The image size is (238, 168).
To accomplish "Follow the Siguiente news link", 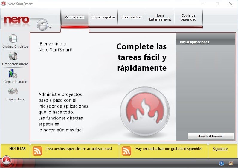I will click(x=220, y=149).
